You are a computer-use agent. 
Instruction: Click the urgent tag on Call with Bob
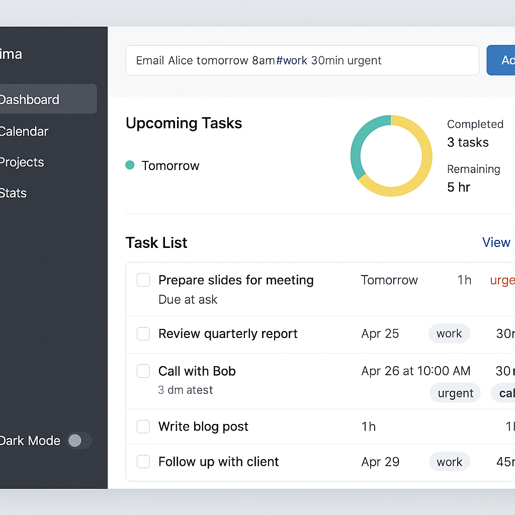(x=455, y=393)
